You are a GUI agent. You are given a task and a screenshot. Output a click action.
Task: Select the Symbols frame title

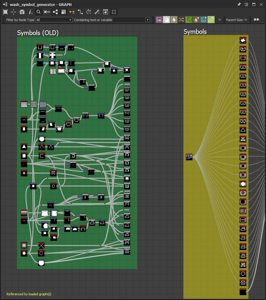(195, 32)
